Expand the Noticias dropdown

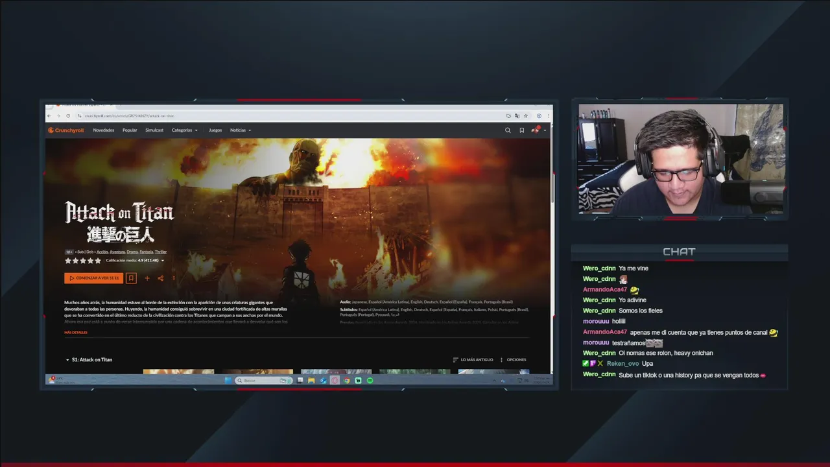241,130
